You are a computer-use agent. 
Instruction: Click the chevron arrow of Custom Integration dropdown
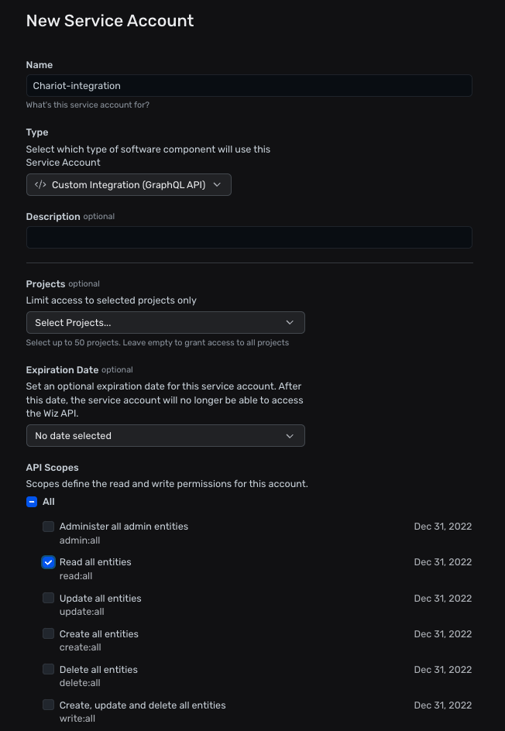coord(217,184)
